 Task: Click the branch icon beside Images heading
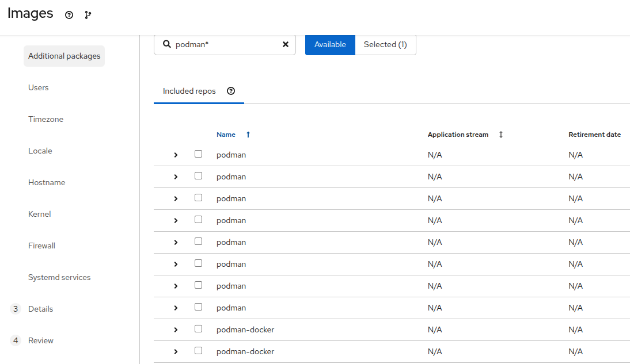click(88, 15)
